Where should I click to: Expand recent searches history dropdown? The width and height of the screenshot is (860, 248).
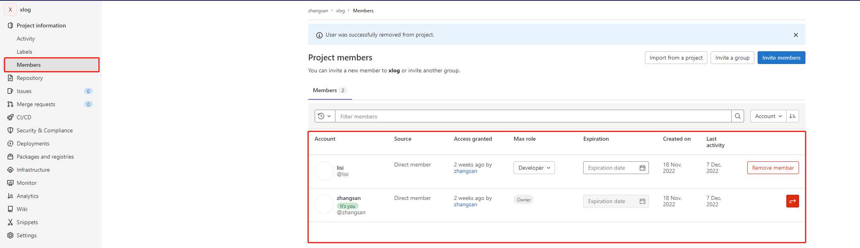coord(325,116)
